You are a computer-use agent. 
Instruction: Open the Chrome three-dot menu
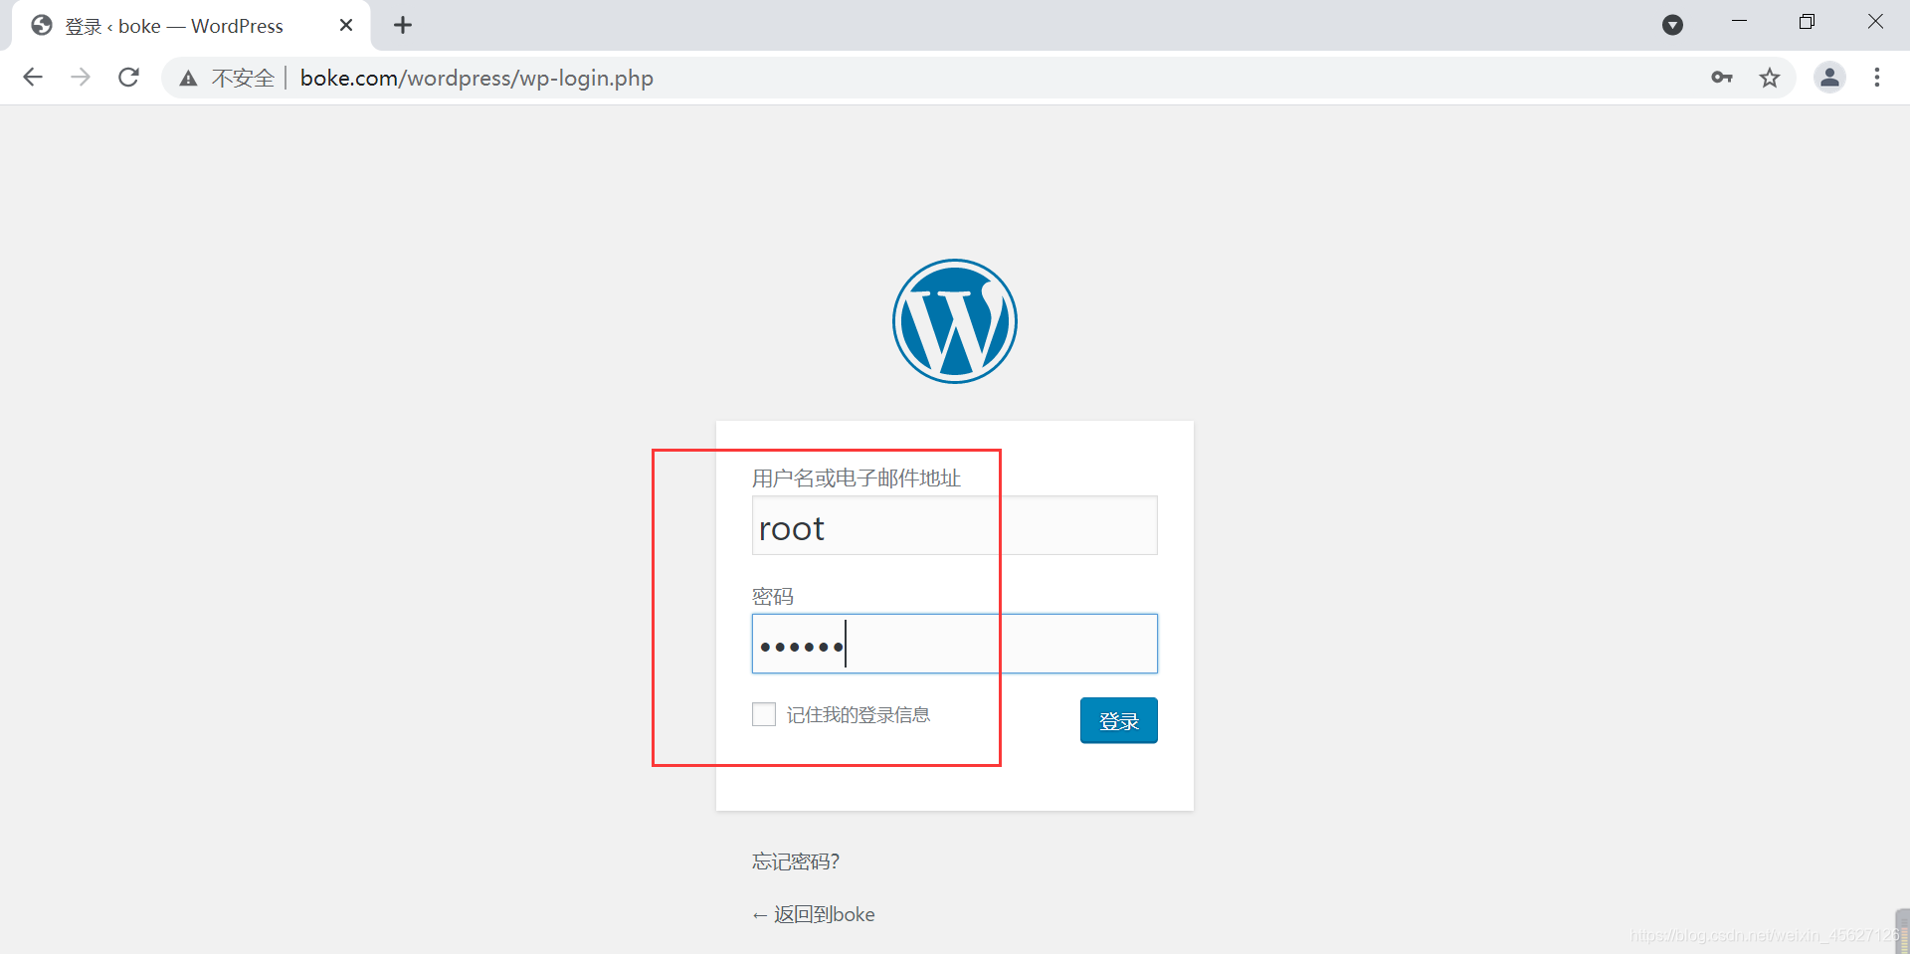pos(1877,78)
